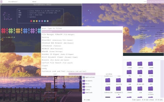Select Asunder CD Ripper entry
The width and height of the screenshot is (164, 102).
pyautogui.click(x=82, y=54)
